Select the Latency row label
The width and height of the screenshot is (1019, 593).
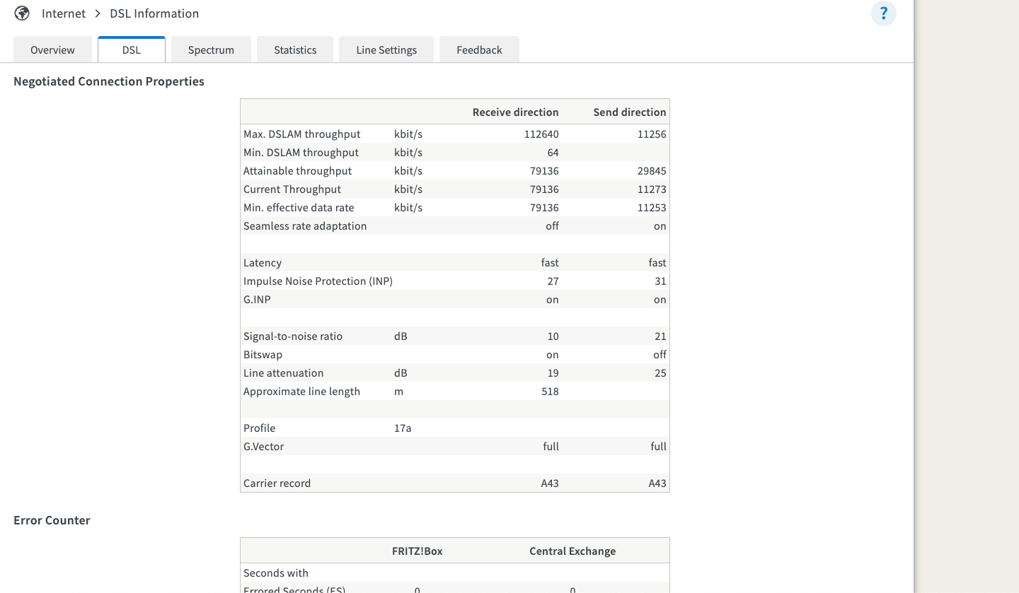click(x=263, y=263)
